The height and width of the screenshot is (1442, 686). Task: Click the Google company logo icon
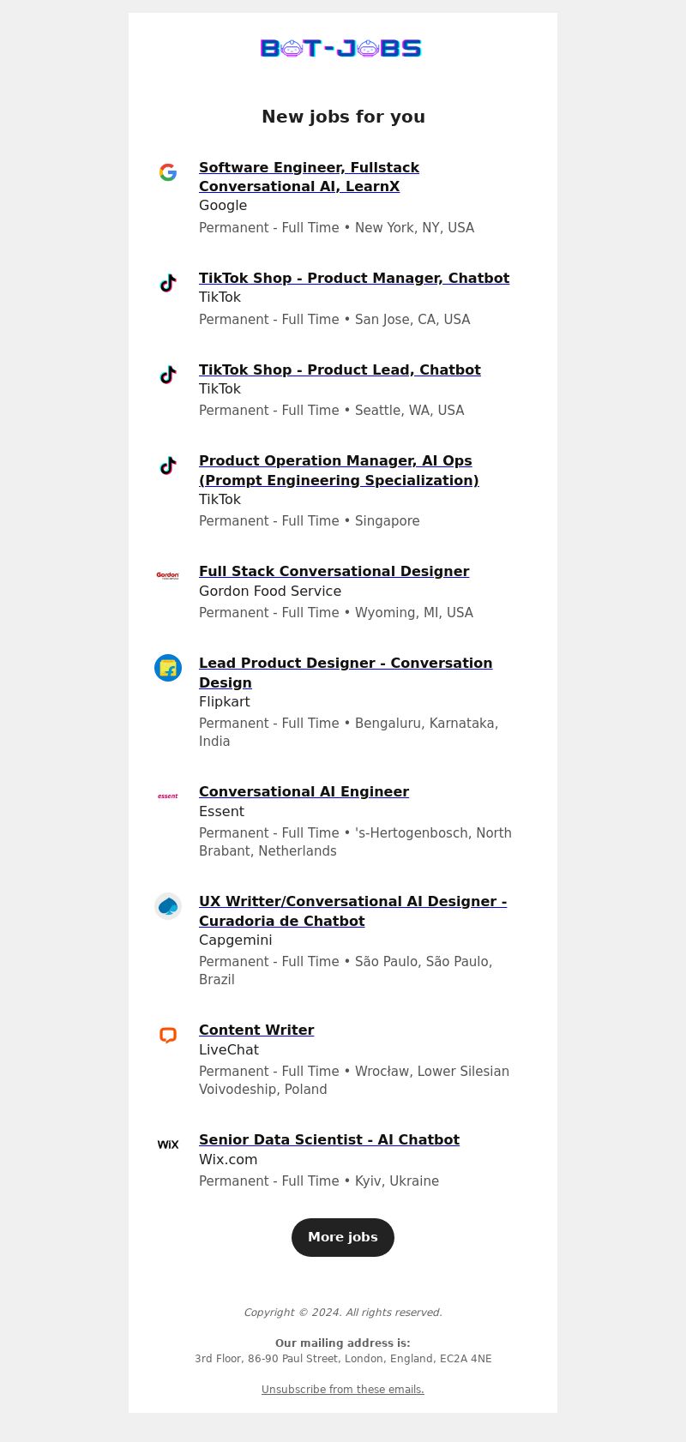(x=168, y=172)
